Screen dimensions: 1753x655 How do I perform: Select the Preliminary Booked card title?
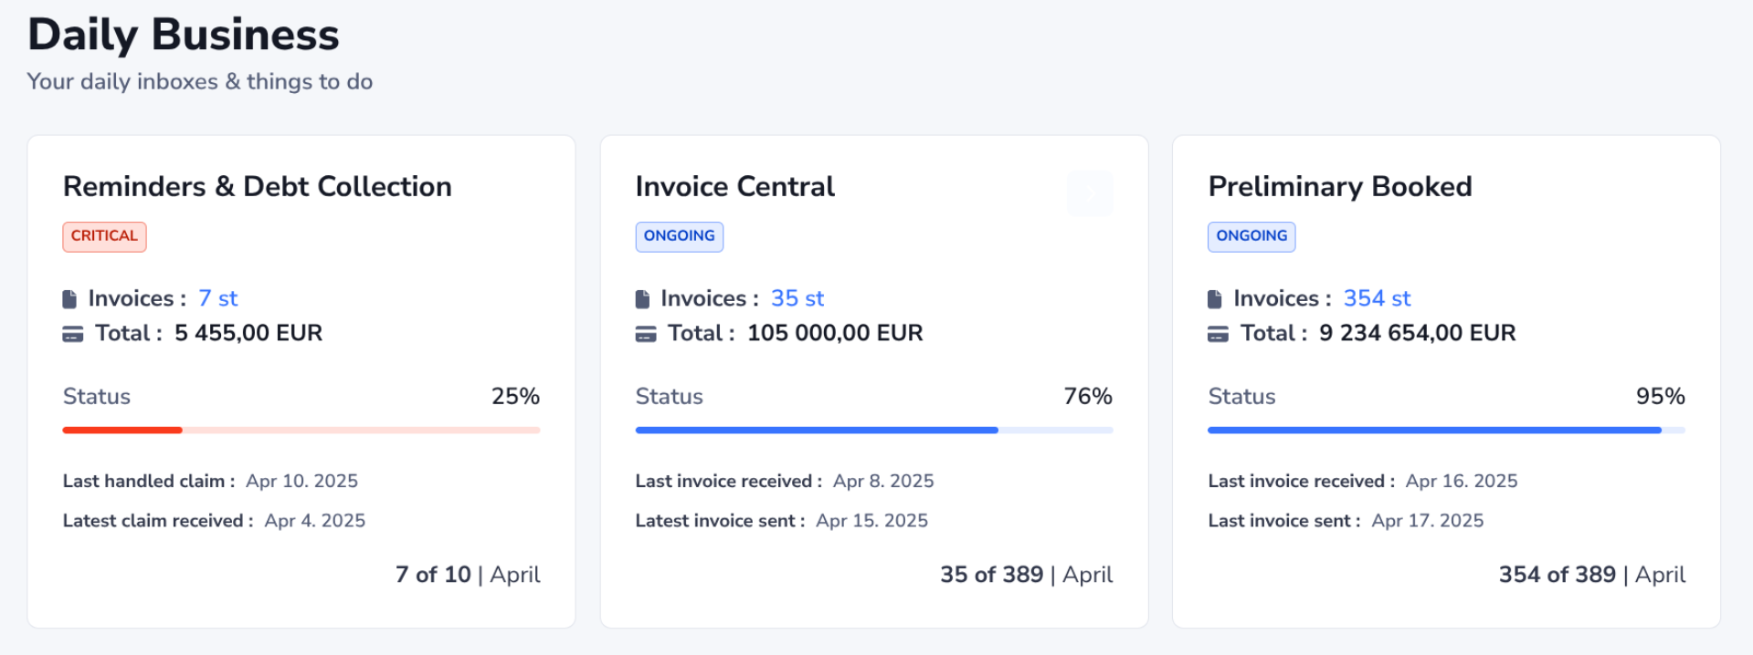tap(1340, 186)
